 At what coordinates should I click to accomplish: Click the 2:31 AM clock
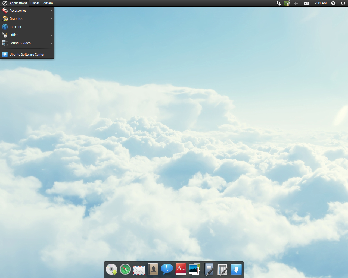(321, 3)
